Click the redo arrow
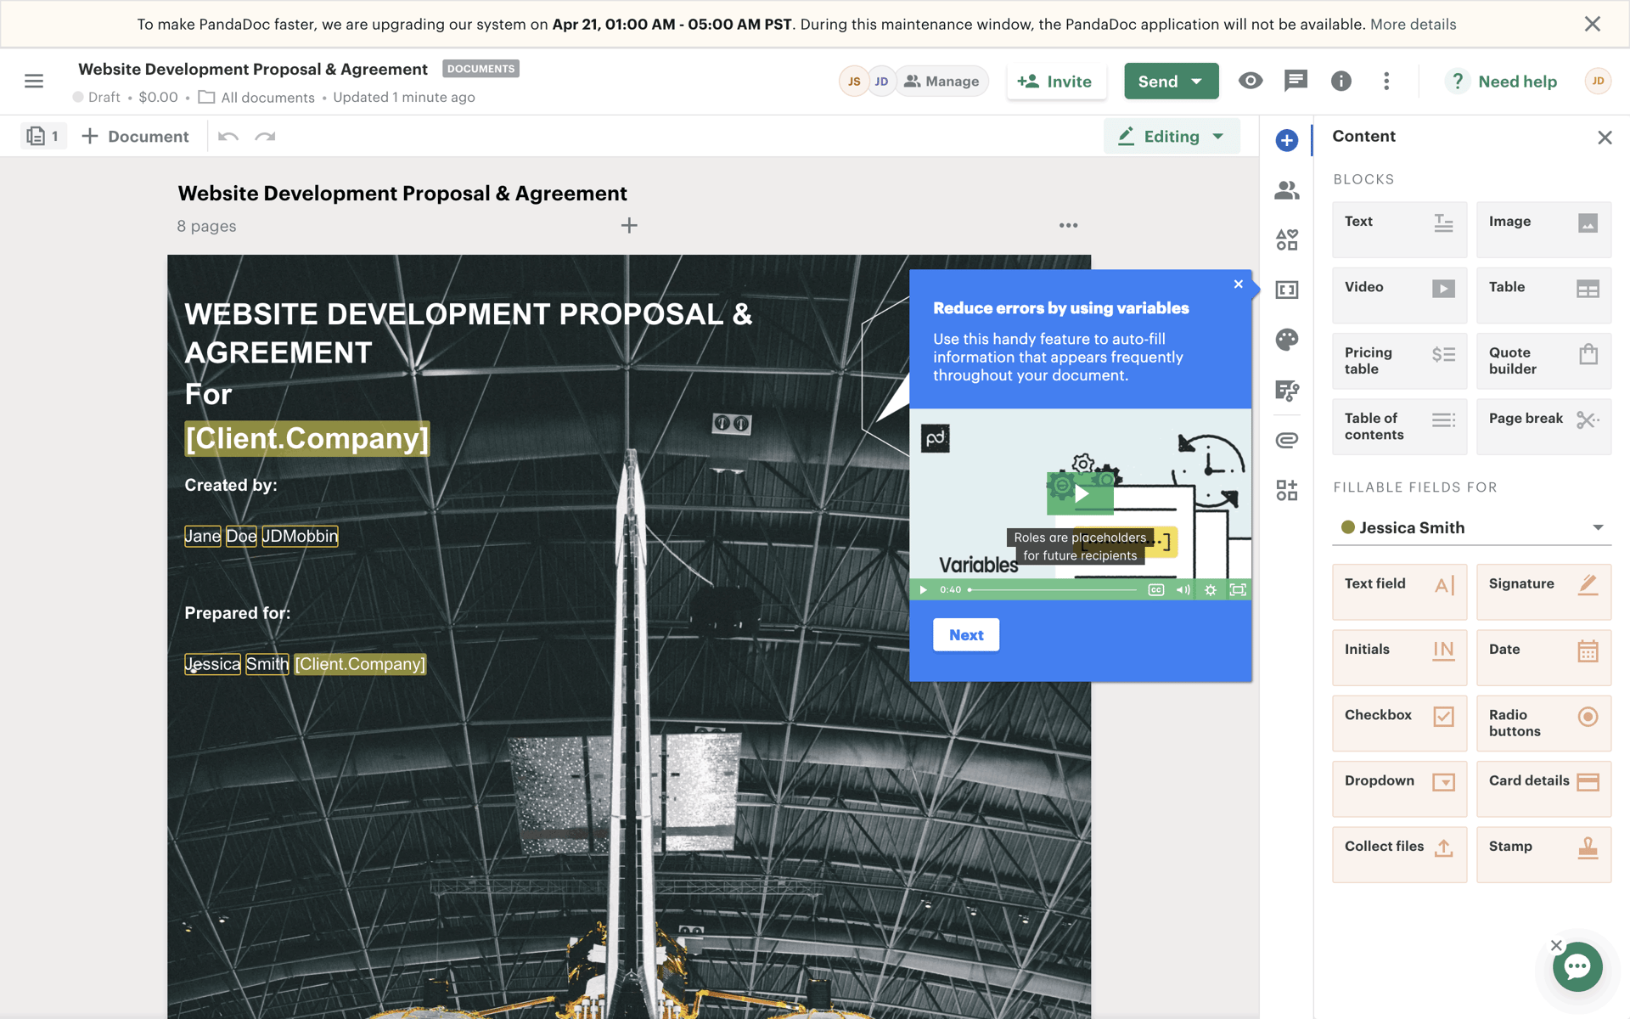 coord(266,137)
